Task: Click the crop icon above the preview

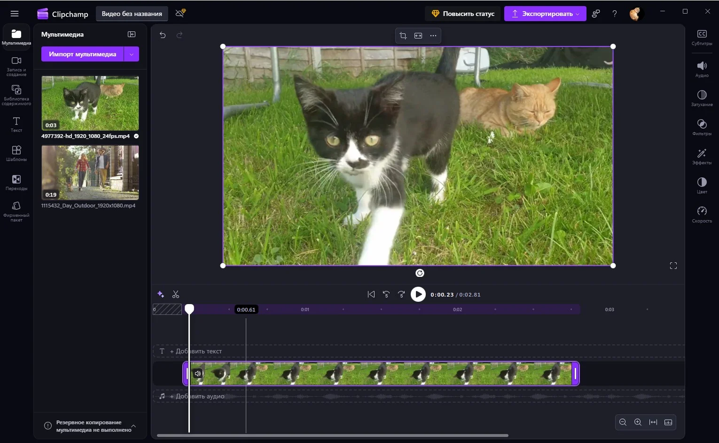Action: [403, 36]
